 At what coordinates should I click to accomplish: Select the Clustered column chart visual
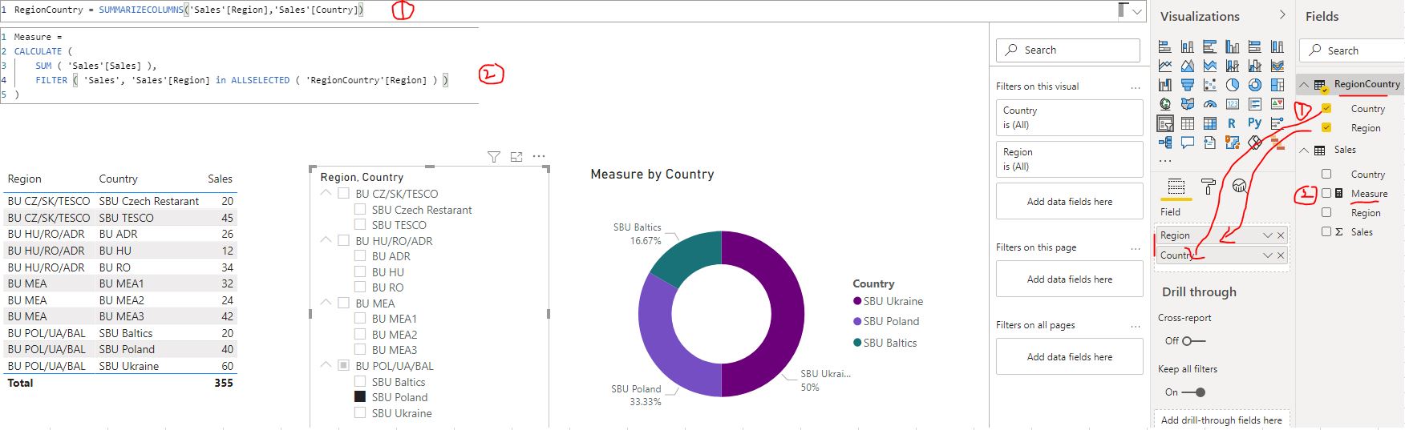(x=1233, y=46)
